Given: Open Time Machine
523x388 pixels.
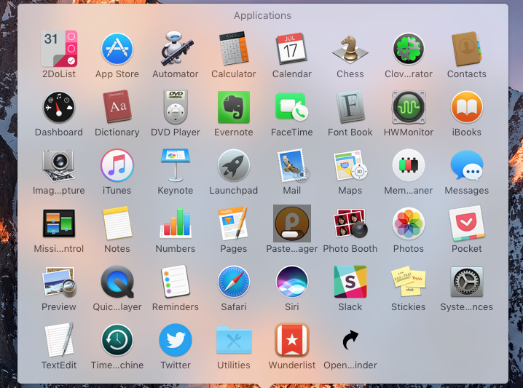Looking at the screenshot, I should click(117, 340).
